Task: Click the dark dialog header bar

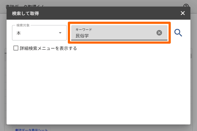Action: pyautogui.click(x=109, y=13)
